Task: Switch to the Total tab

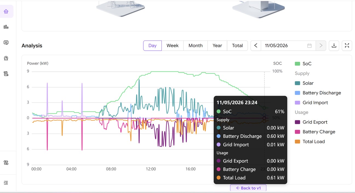Action: pos(237,46)
